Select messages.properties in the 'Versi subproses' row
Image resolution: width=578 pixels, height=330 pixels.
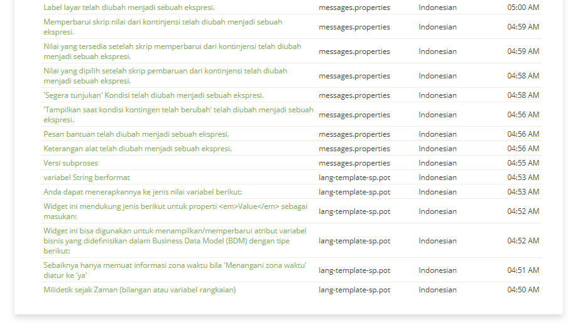click(x=354, y=163)
